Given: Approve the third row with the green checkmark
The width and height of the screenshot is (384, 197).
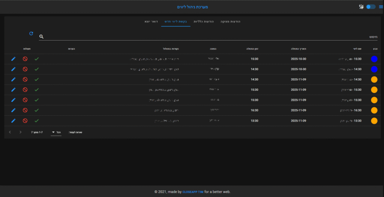Looking at the screenshot, I should tap(36, 80).
